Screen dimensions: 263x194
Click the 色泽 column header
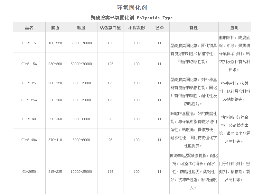click(159, 28)
